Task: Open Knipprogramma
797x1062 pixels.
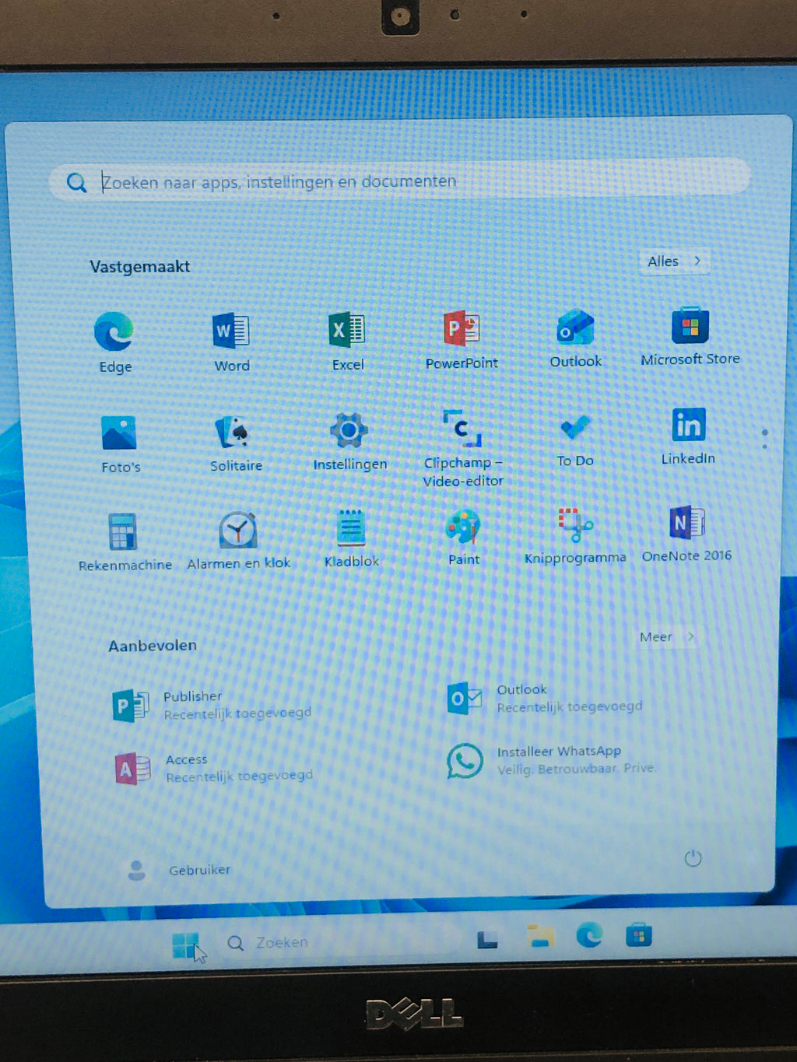Action: pyautogui.click(x=574, y=526)
